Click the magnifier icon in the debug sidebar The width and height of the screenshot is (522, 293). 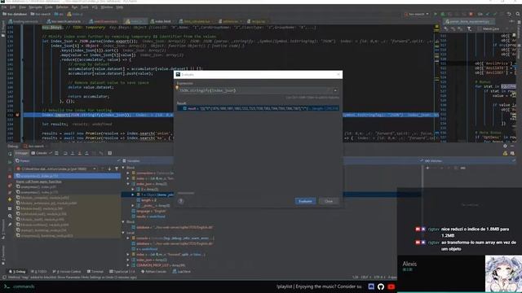pos(10,216)
